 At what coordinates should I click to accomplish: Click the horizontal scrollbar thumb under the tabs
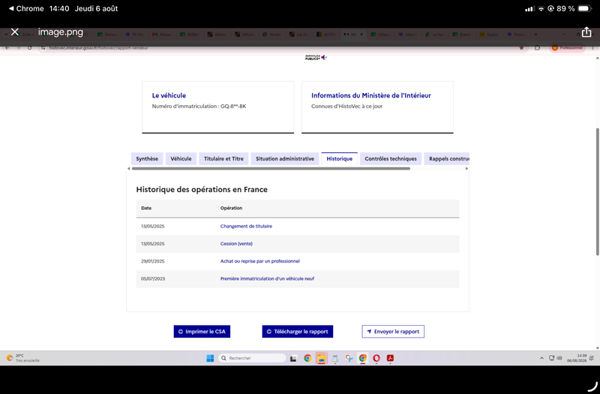[x=271, y=168]
